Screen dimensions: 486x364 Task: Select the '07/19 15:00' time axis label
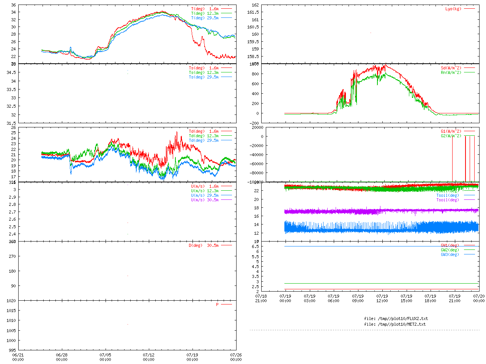[406, 298]
